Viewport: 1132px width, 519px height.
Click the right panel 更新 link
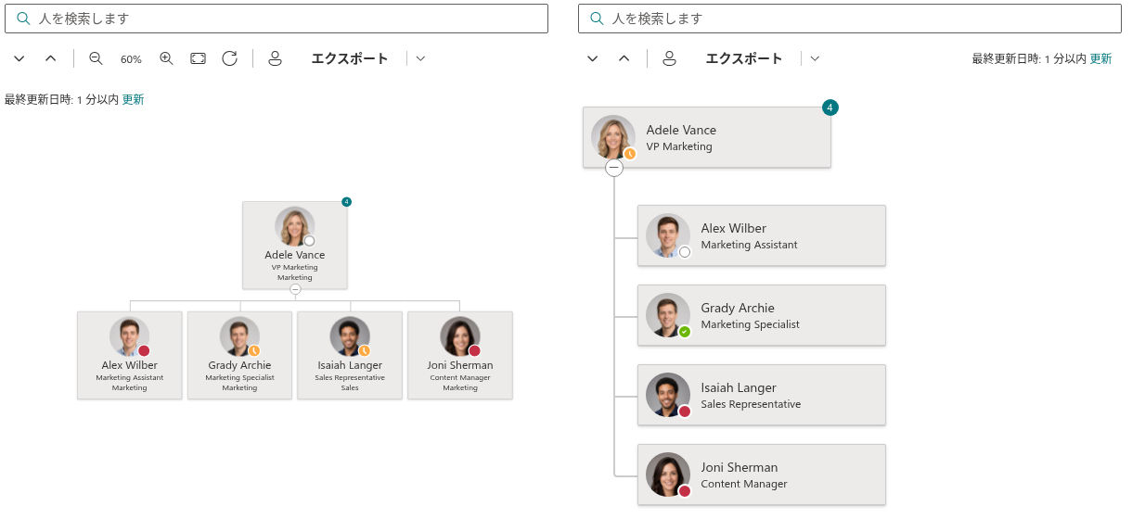tap(1100, 58)
